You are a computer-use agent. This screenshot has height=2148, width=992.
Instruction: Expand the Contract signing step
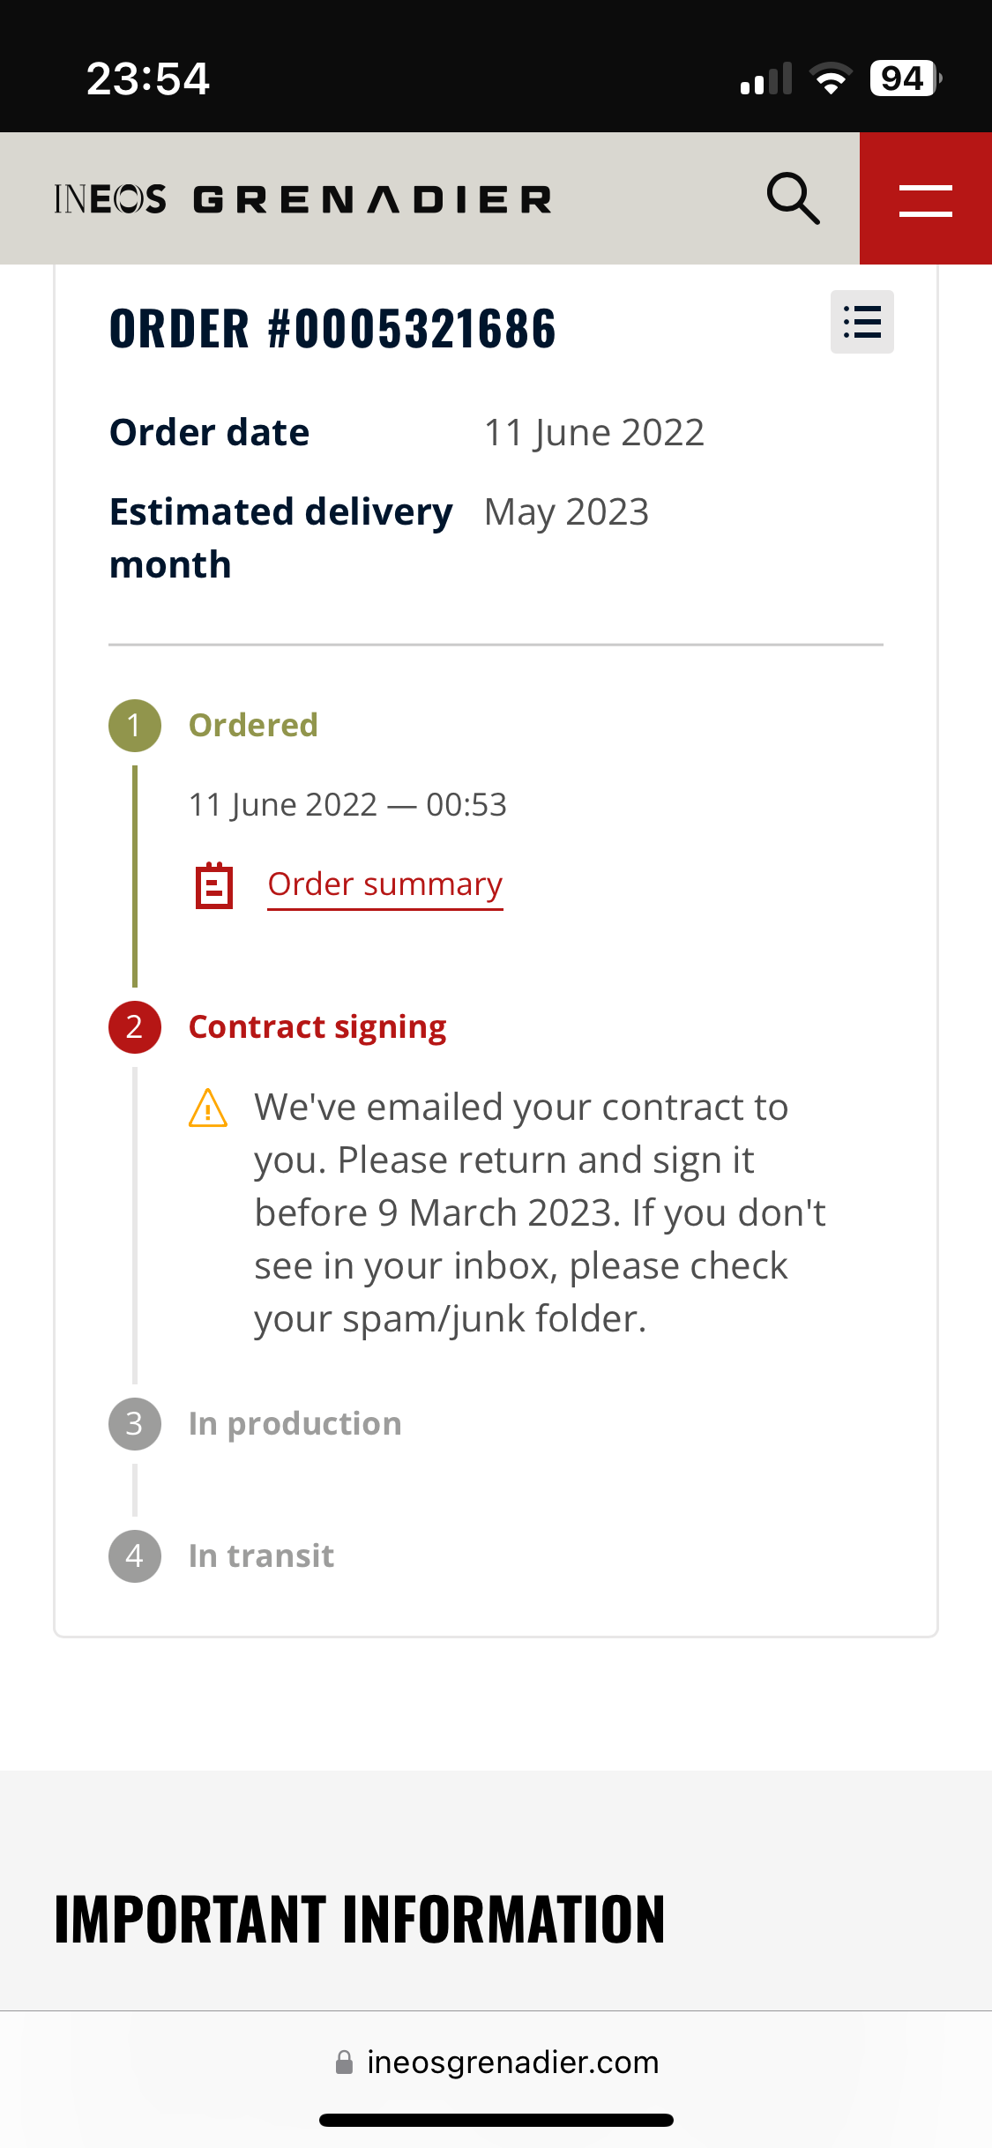coord(317,1027)
